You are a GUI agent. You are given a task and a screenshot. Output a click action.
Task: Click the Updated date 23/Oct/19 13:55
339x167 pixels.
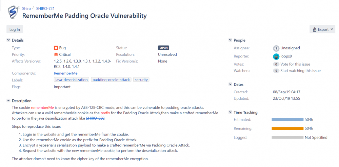(286, 98)
